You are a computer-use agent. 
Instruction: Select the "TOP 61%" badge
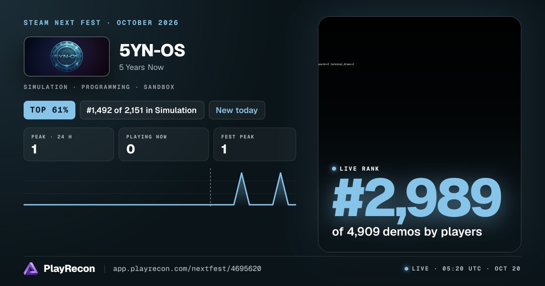click(x=49, y=110)
